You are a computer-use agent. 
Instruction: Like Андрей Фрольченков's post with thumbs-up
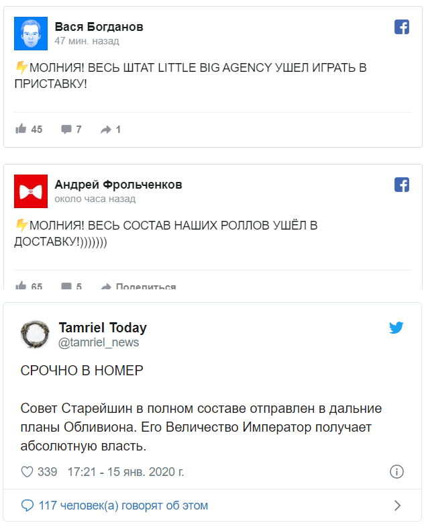(x=21, y=287)
